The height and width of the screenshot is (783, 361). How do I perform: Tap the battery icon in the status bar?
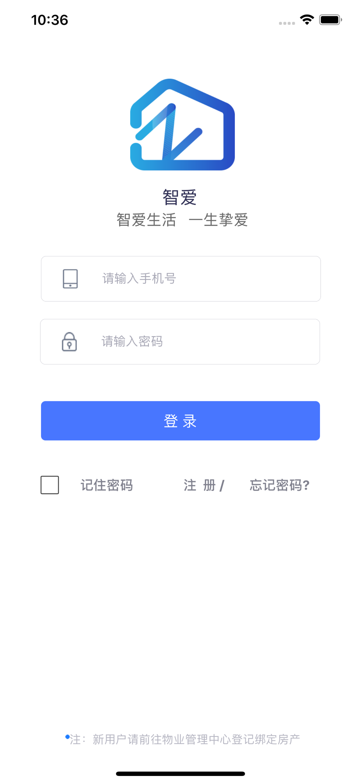point(331,20)
